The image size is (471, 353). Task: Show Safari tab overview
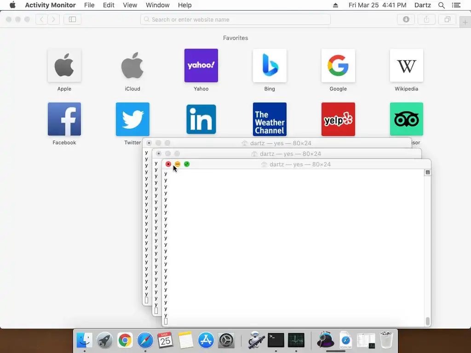point(447,19)
